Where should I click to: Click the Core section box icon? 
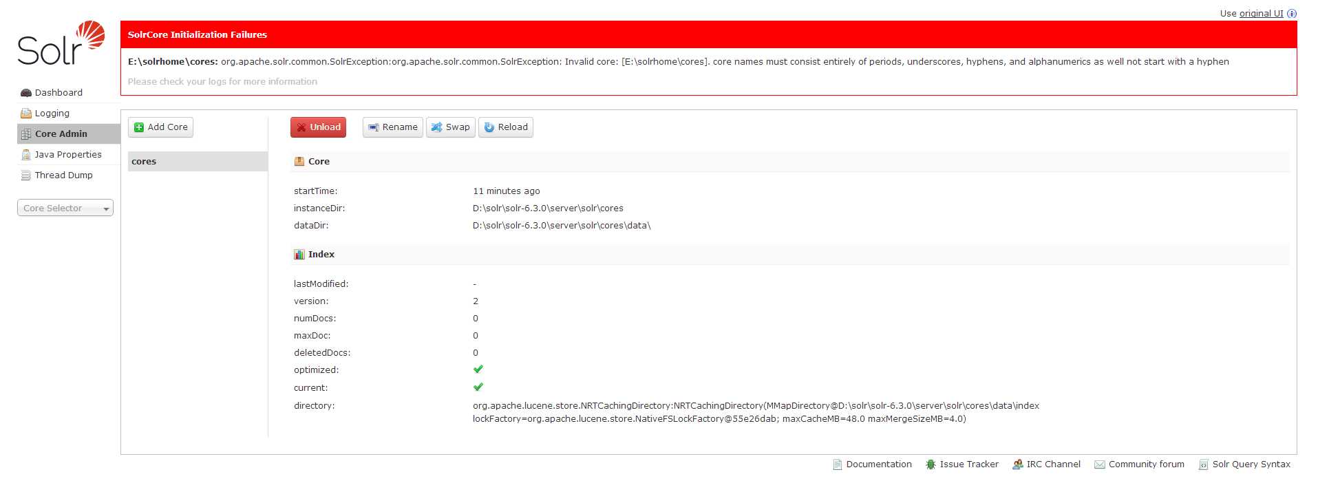[x=299, y=162]
